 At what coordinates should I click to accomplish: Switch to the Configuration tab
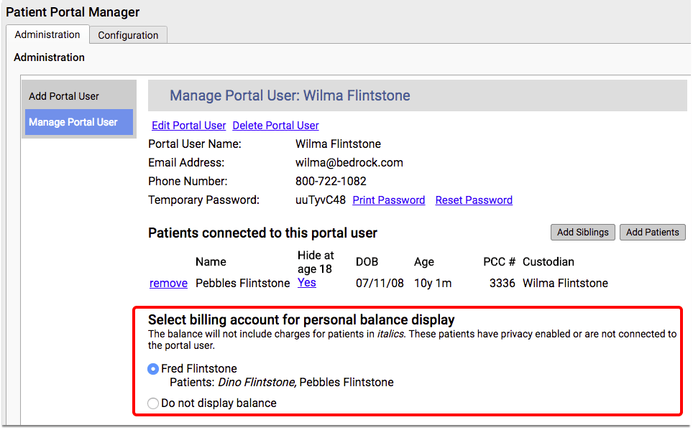[128, 34]
